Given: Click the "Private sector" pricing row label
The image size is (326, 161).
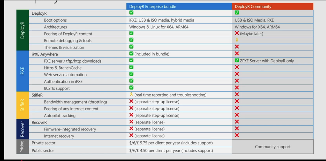Looking at the screenshot, I should [43, 143].
